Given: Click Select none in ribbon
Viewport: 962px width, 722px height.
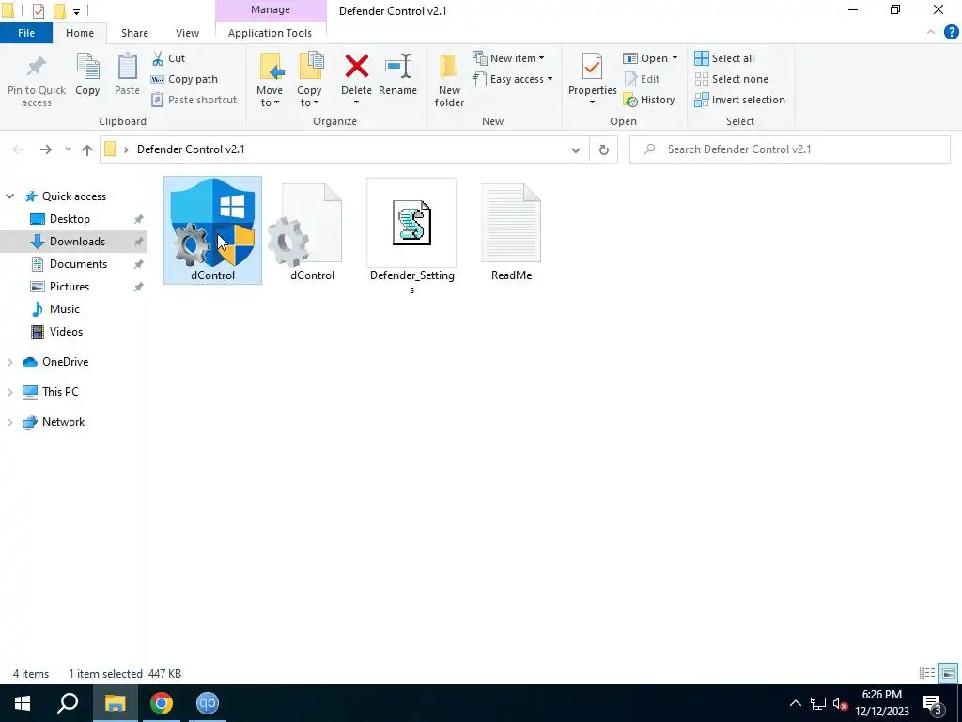Looking at the screenshot, I should pos(731,79).
